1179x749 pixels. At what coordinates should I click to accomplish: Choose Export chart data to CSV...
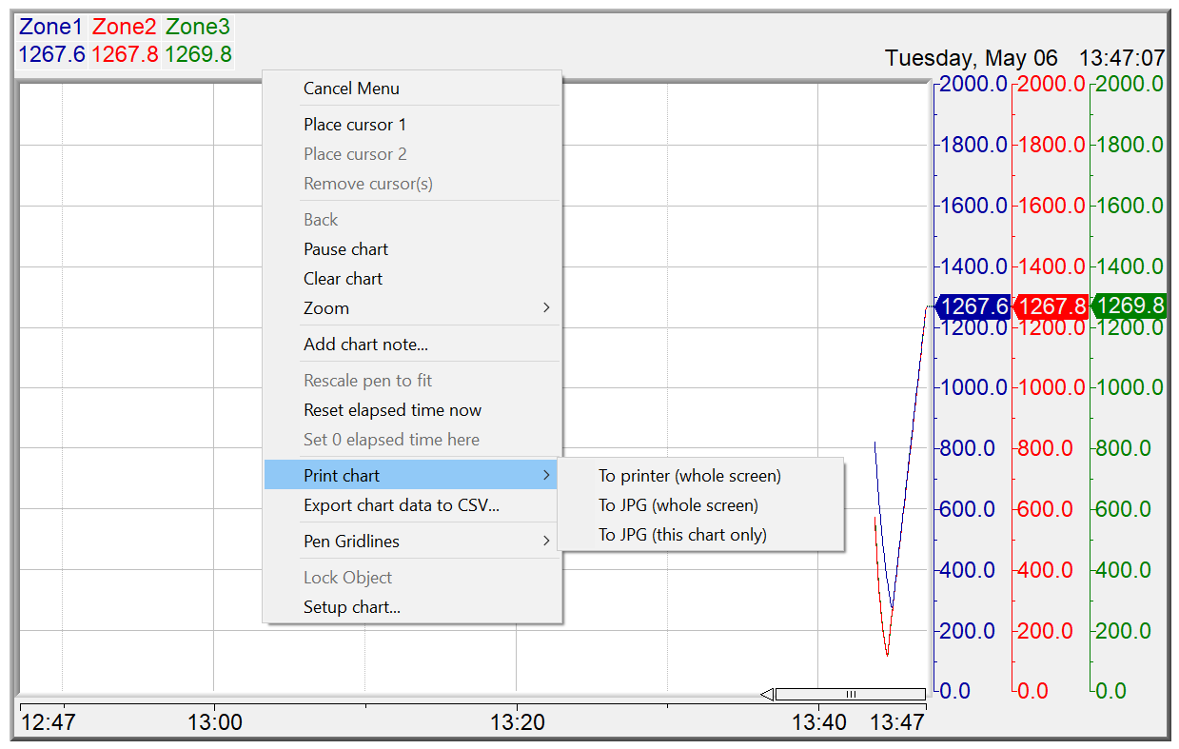coord(401,505)
